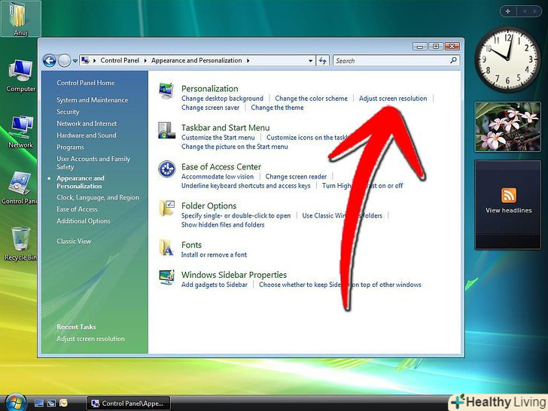Viewport: 548px width, 411px height.
Task: Click Change screen saver link
Action: pyautogui.click(x=211, y=108)
